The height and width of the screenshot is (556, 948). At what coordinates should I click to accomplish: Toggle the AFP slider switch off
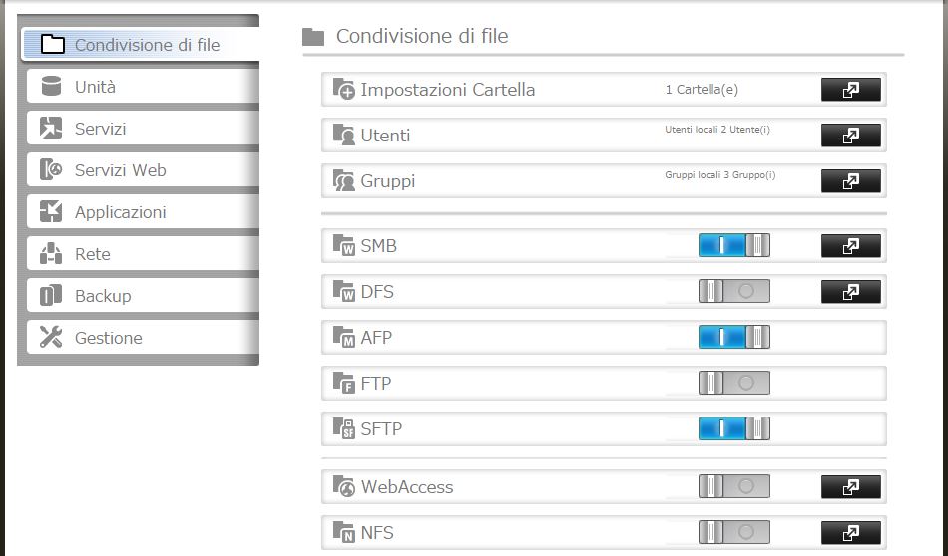tap(733, 337)
